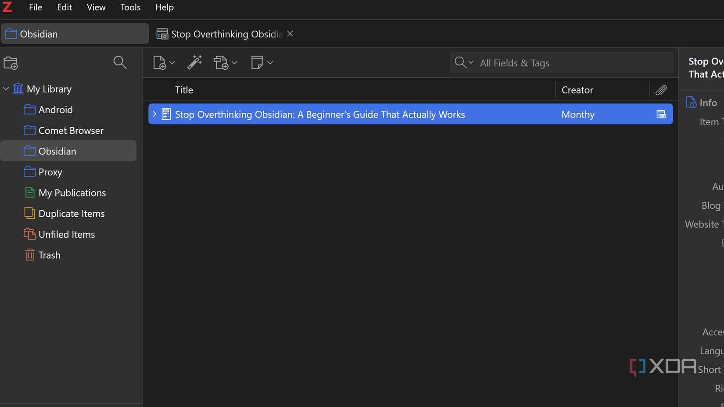
Task: Click the Zotero Z logo
Action: click(7, 7)
